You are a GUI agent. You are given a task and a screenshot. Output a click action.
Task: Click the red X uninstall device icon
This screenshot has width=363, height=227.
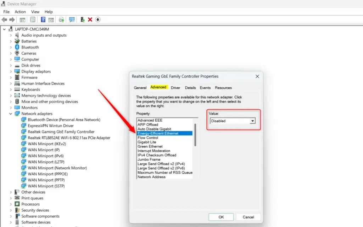click(x=90, y=20)
